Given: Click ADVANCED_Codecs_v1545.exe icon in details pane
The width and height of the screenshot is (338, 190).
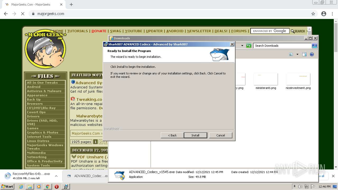Looking at the screenshot, I should (120, 175).
